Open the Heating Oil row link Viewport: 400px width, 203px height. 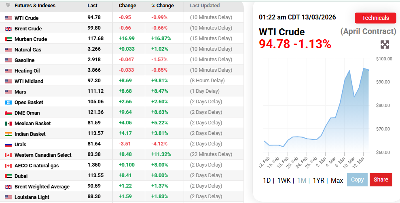coord(27,71)
